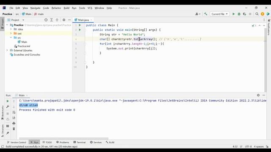Click LF line separator in status bar

point(241,147)
